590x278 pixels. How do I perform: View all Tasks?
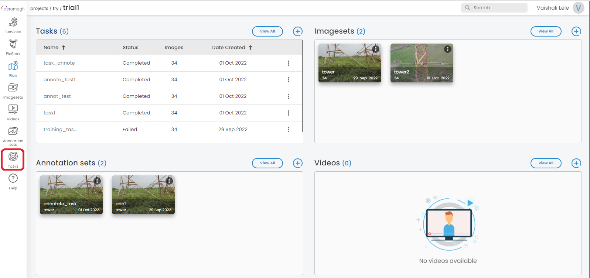(267, 31)
